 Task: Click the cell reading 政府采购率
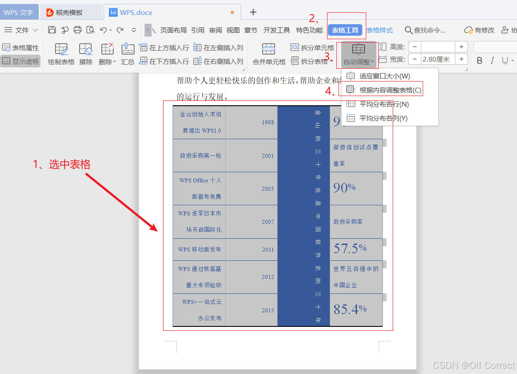[x=356, y=222]
